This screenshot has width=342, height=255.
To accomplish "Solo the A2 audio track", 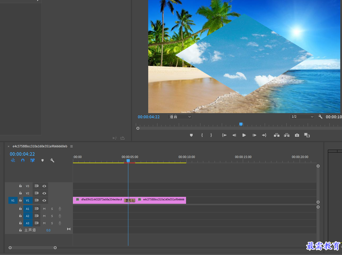I will point(52,216).
